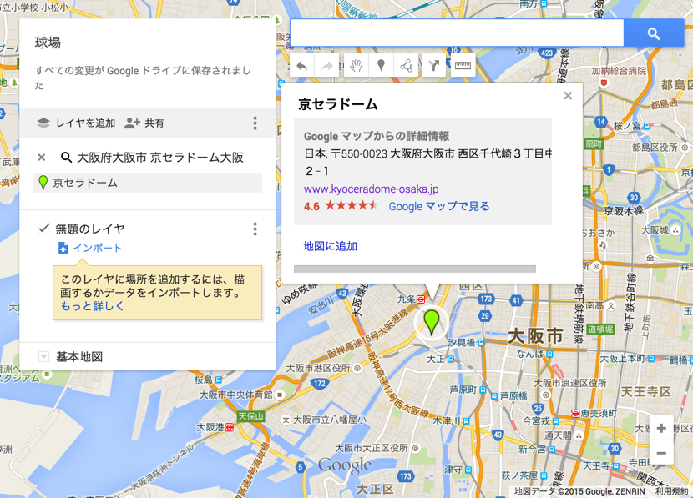693x498 pixels.
Task: Click the blue search magnifier button
Action: [x=654, y=33]
